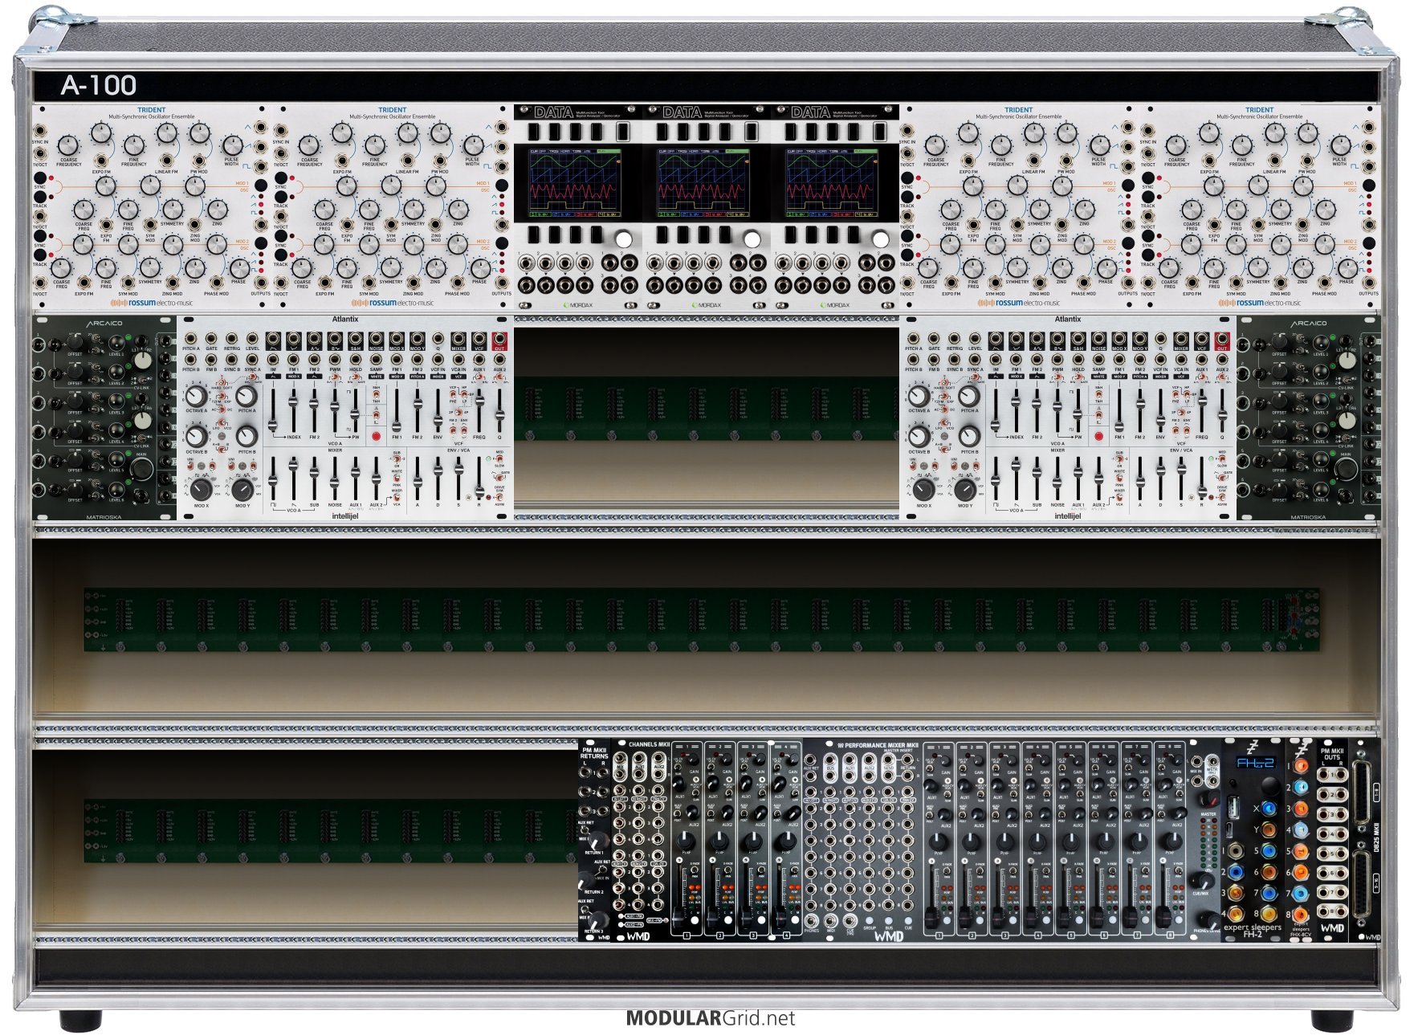The height and width of the screenshot is (1035, 1422).
Task: Click the PULSE WIDTH knob on the leftmost Trident
Action: (232, 145)
